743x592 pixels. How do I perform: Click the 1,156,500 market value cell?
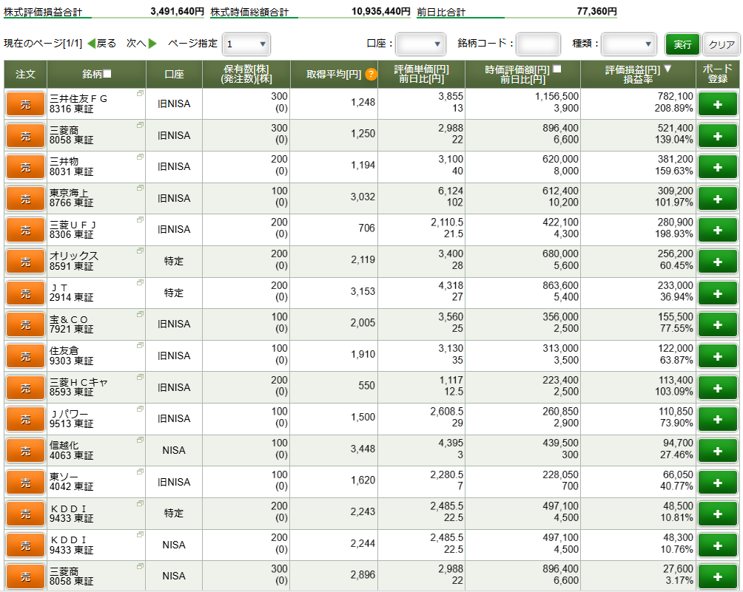coord(557,97)
